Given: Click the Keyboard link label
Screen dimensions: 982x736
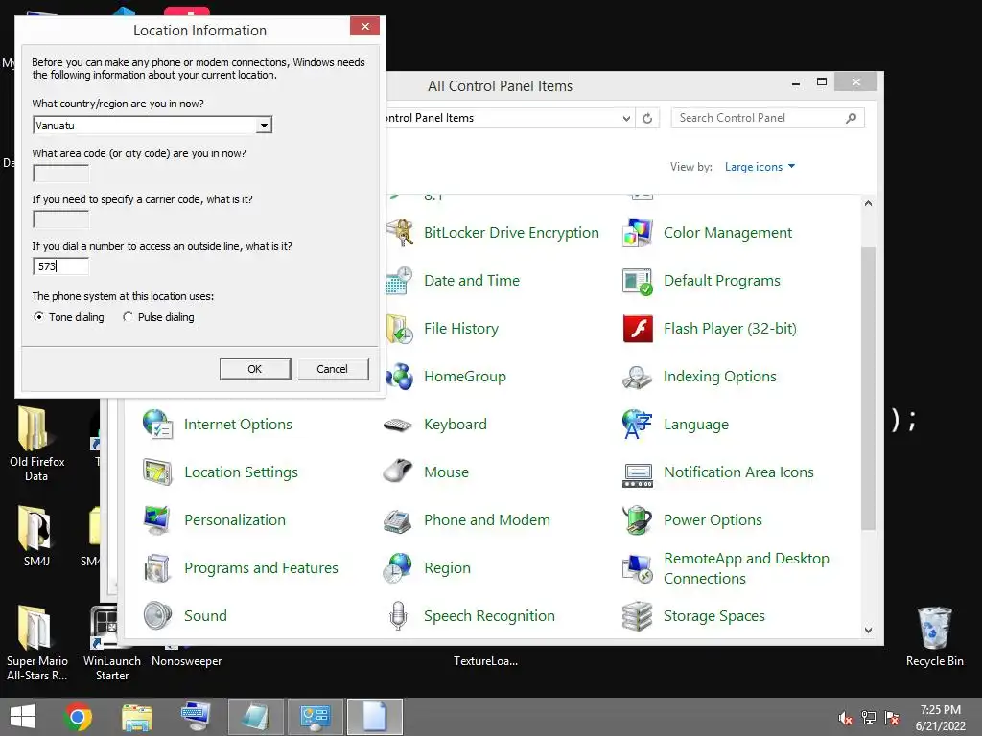Looking at the screenshot, I should point(456,425).
